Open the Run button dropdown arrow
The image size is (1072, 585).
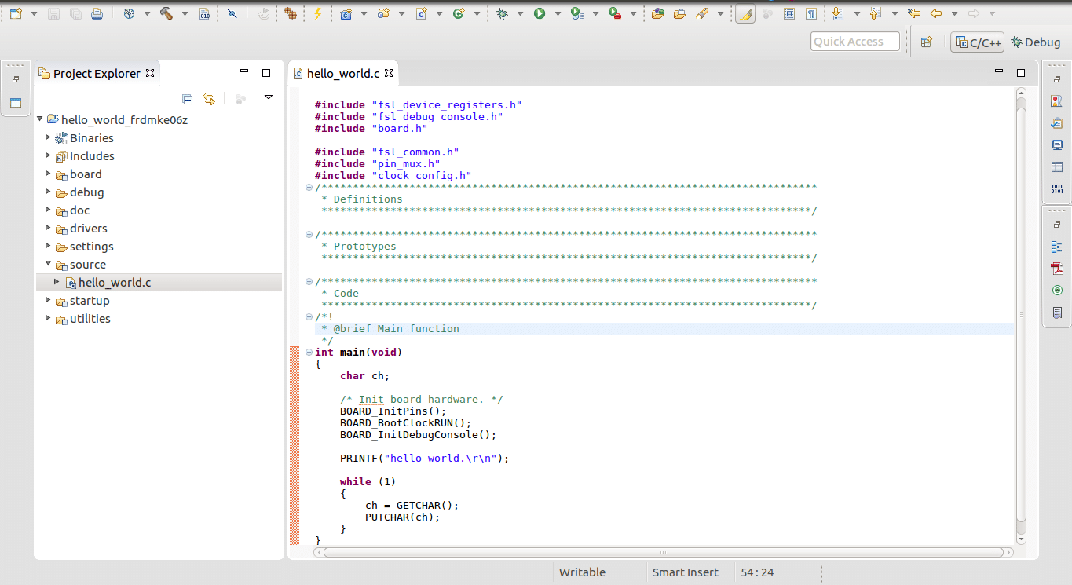[x=558, y=13]
